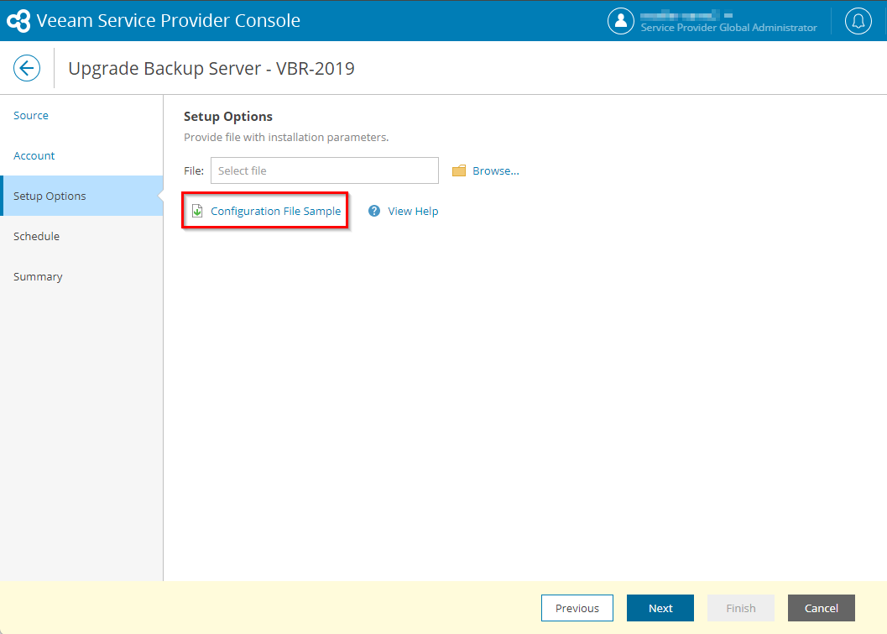Open the notifications bell icon

(858, 21)
